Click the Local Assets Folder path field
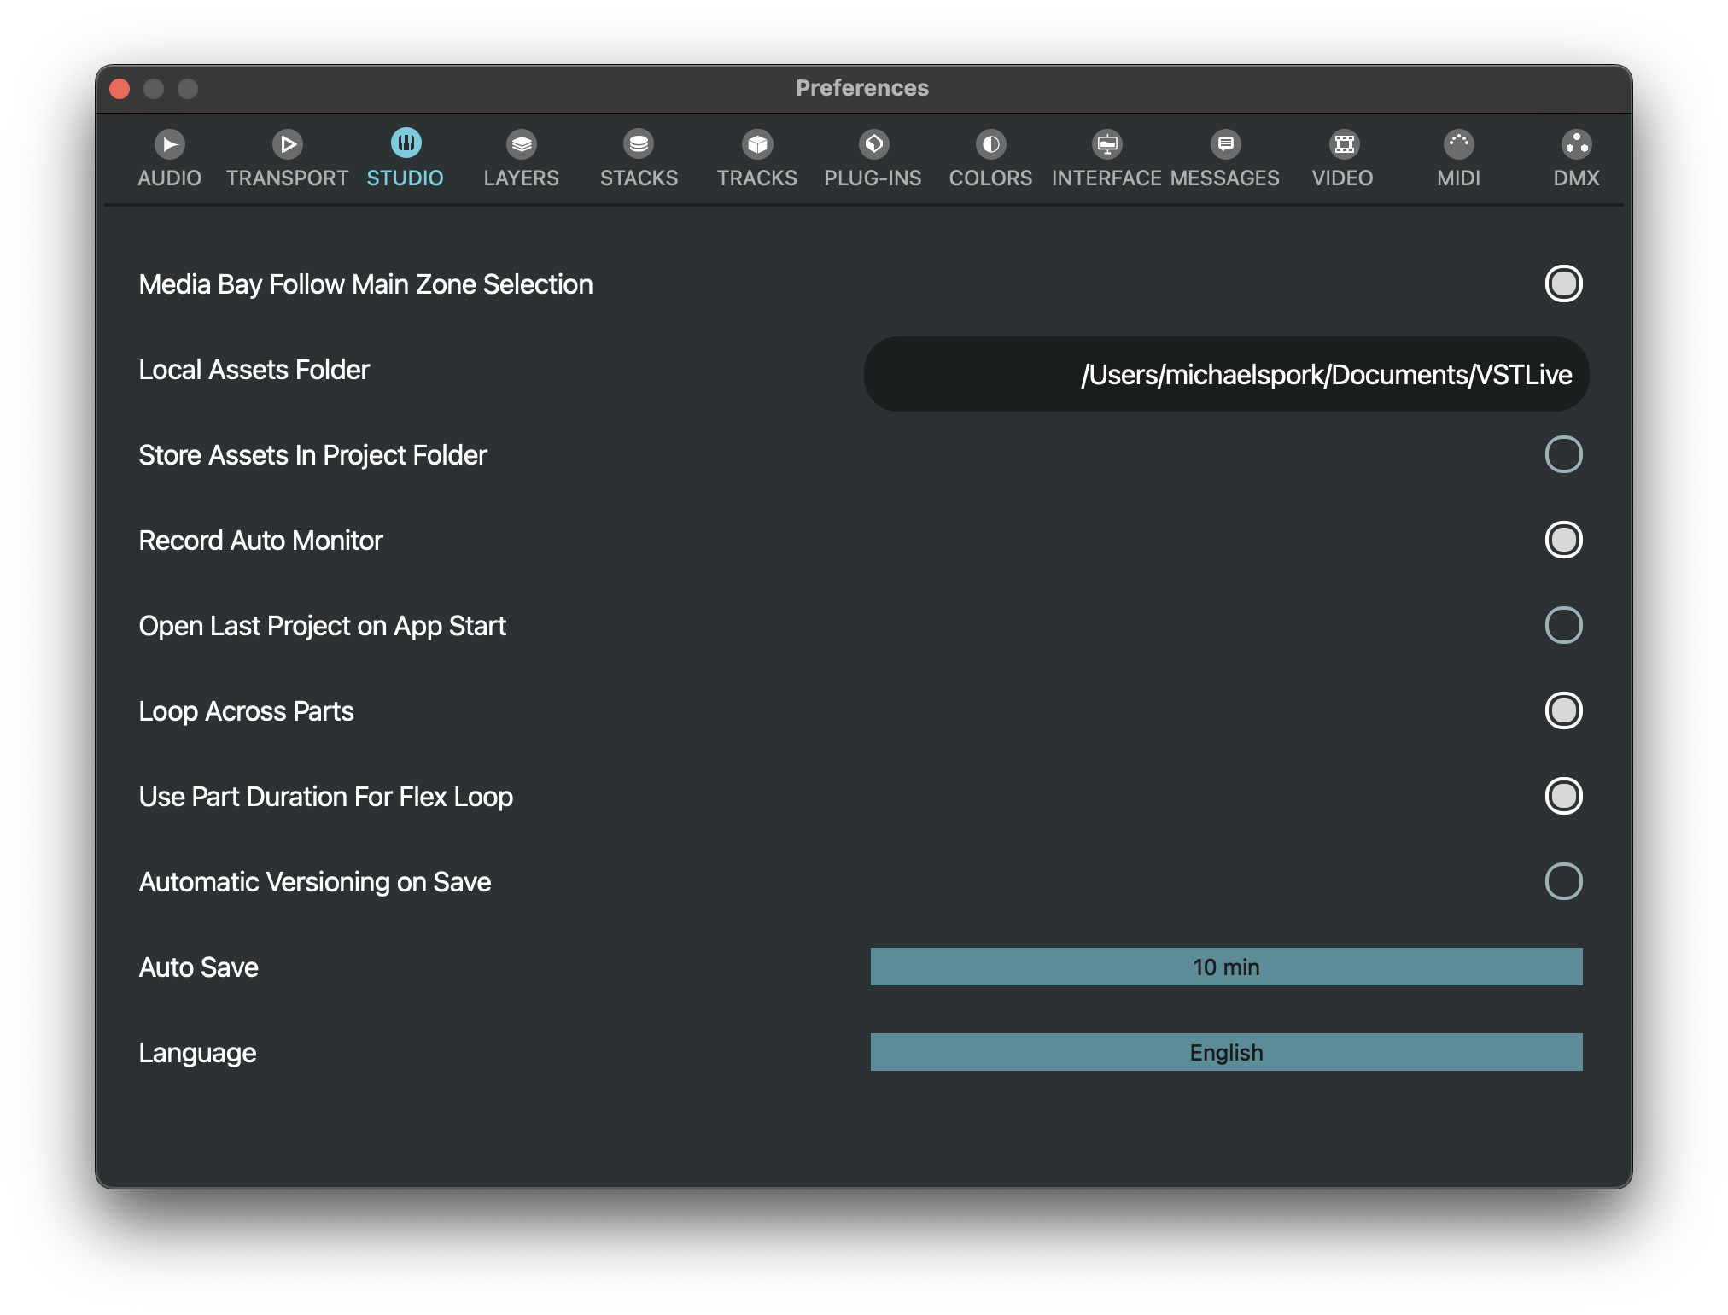 pyautogui.click(x=1226, y=375)
